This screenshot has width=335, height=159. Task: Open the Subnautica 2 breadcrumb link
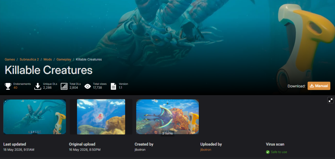pos(29,59)
